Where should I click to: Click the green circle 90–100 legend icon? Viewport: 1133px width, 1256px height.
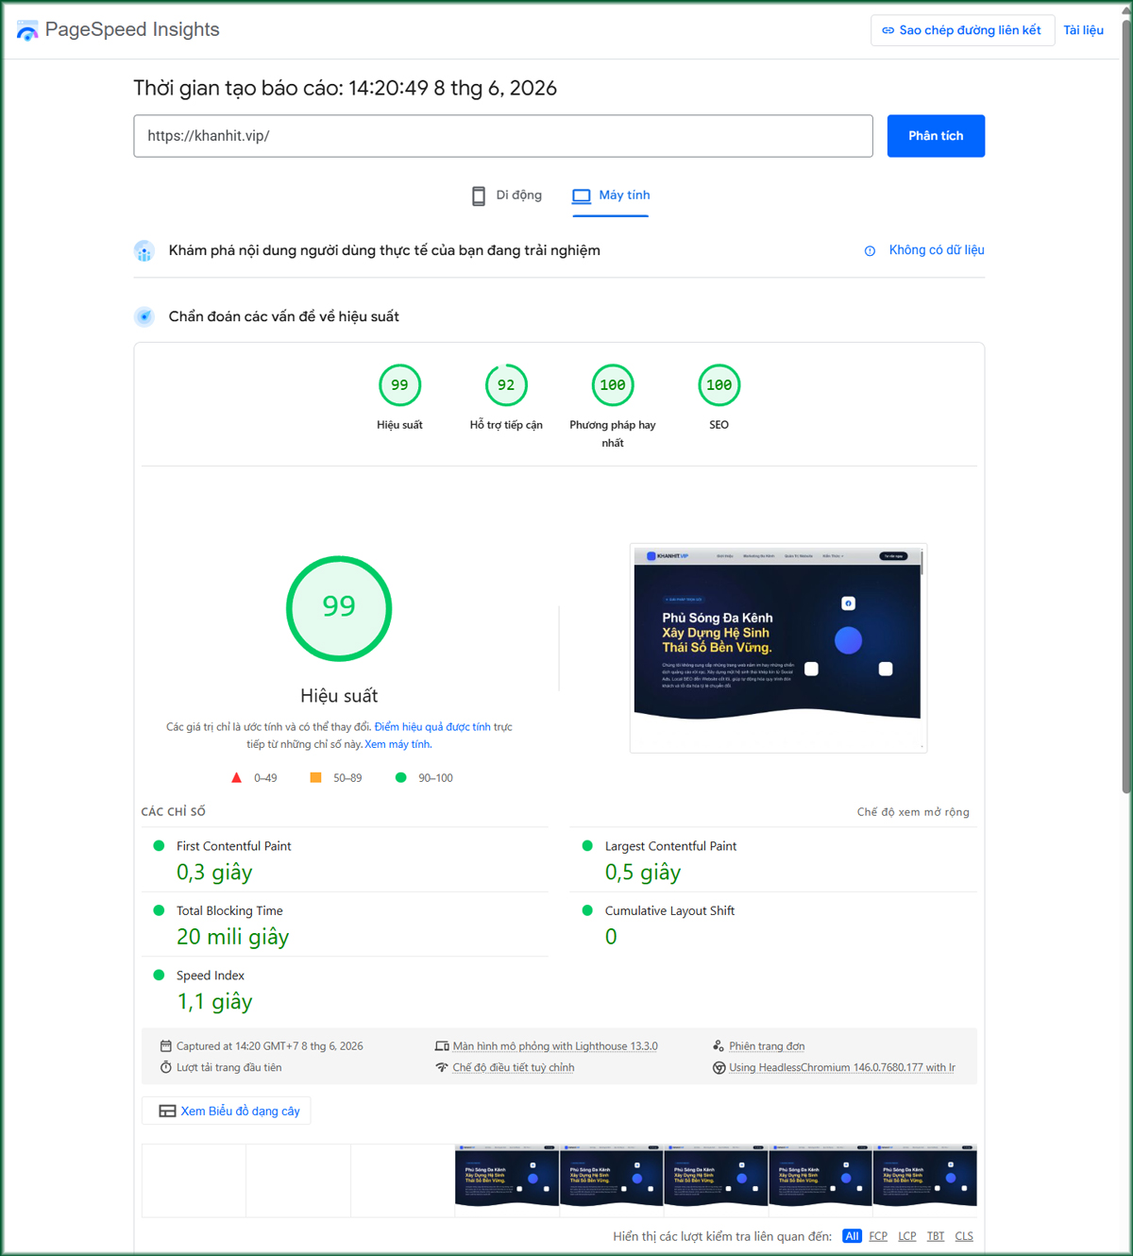click(400, 777)
